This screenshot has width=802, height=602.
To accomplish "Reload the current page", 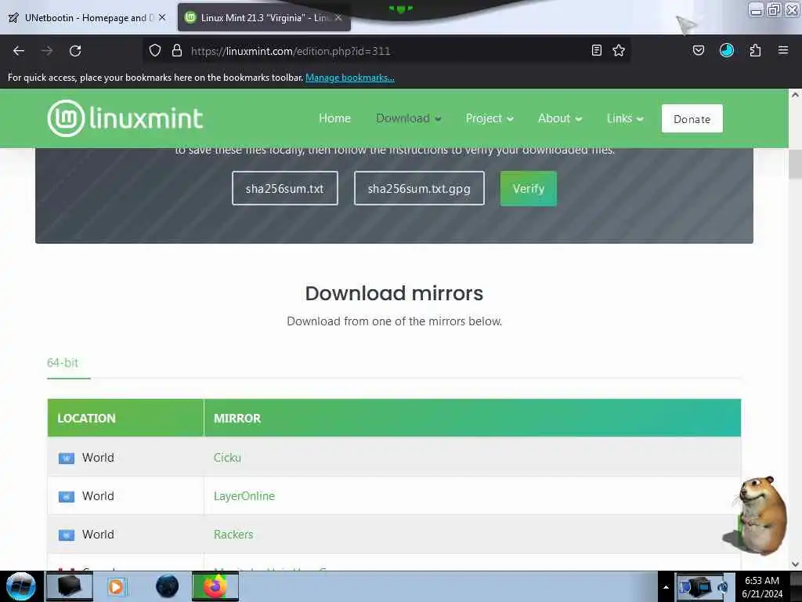I will tap(75, 51).
